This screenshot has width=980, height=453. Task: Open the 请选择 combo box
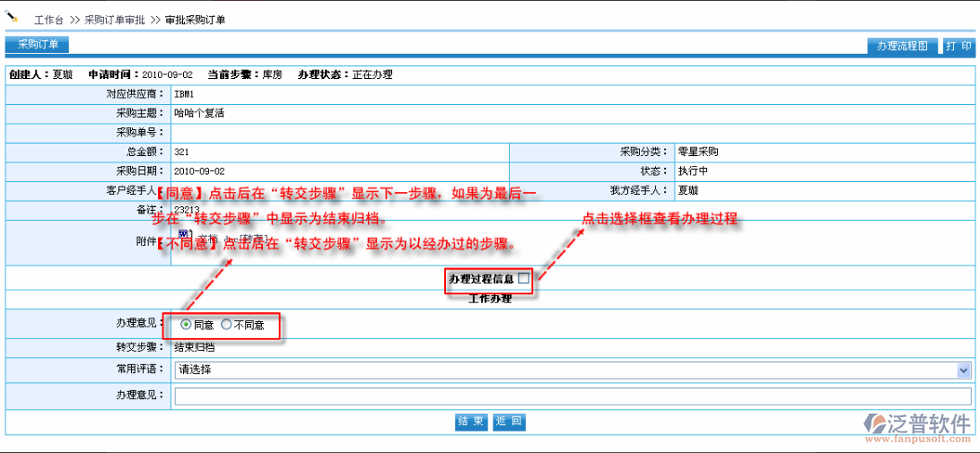tap(573, 370)
